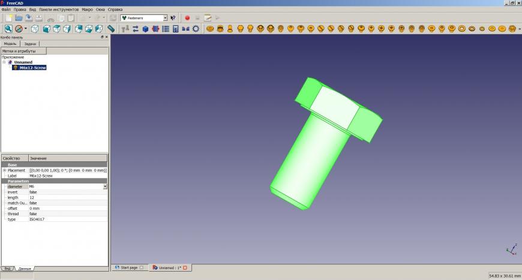Click the offset value 0 mm
Image resolution: width=522 pixels, height=280 pixels.
coord(34,209)
